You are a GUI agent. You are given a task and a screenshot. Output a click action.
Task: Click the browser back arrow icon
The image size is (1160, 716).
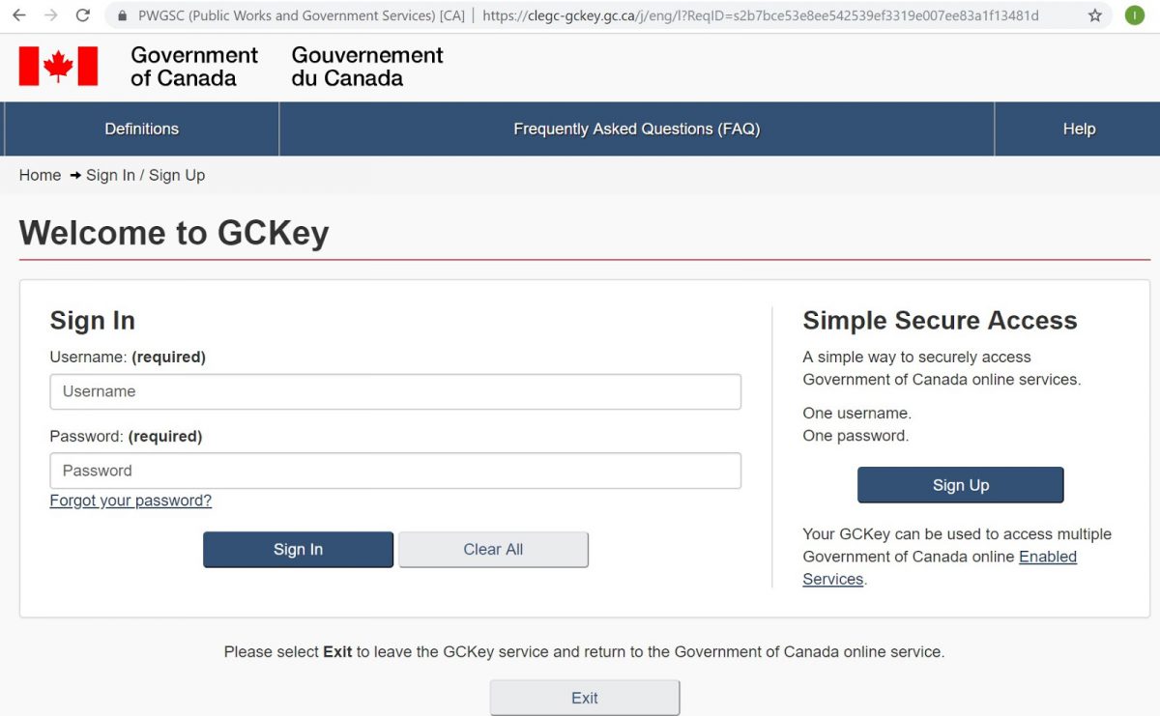coord(18,15)
